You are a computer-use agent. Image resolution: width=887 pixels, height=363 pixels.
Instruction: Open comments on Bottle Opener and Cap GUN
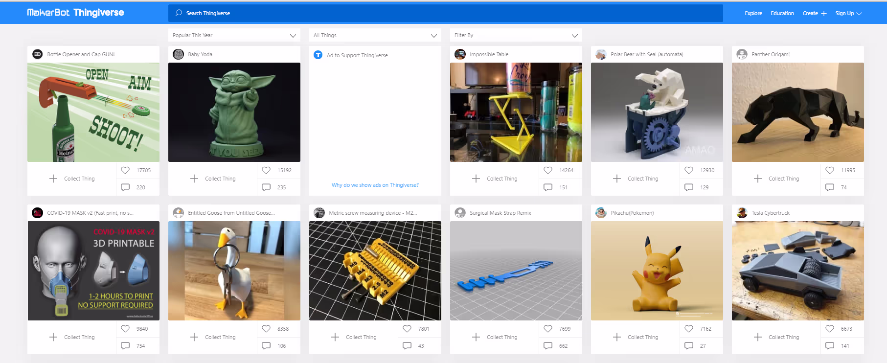(x=125, y=187)
